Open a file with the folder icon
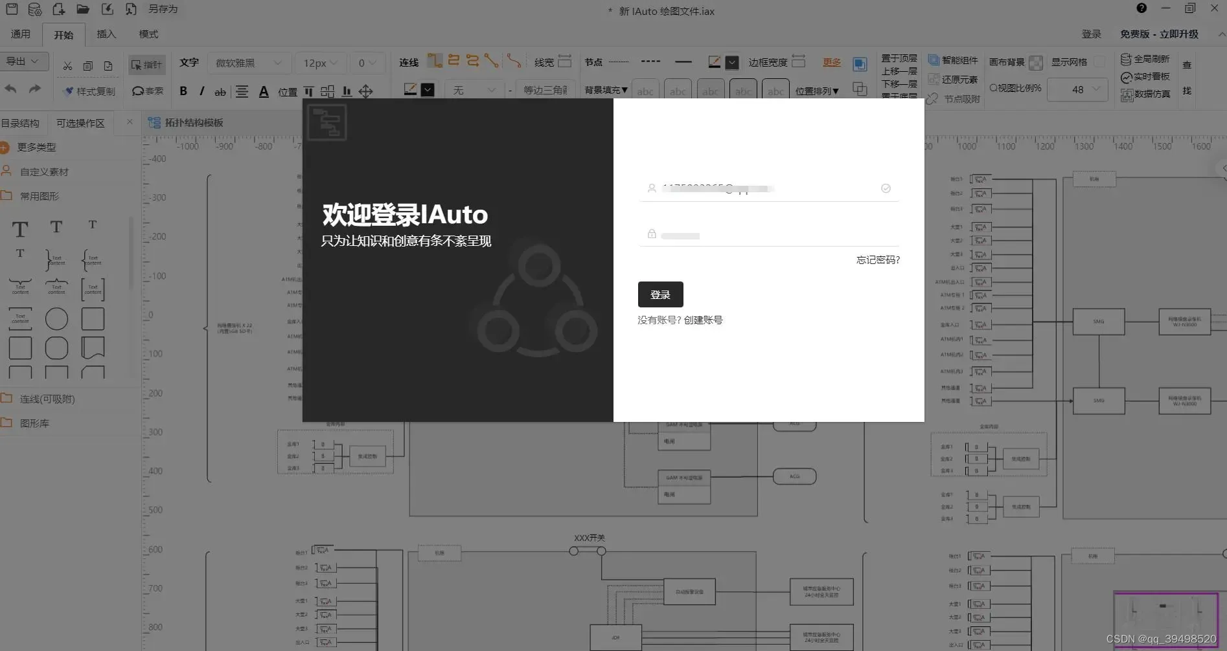The height and width of the screenshot is (651, 1227). [x=83, y=9]
